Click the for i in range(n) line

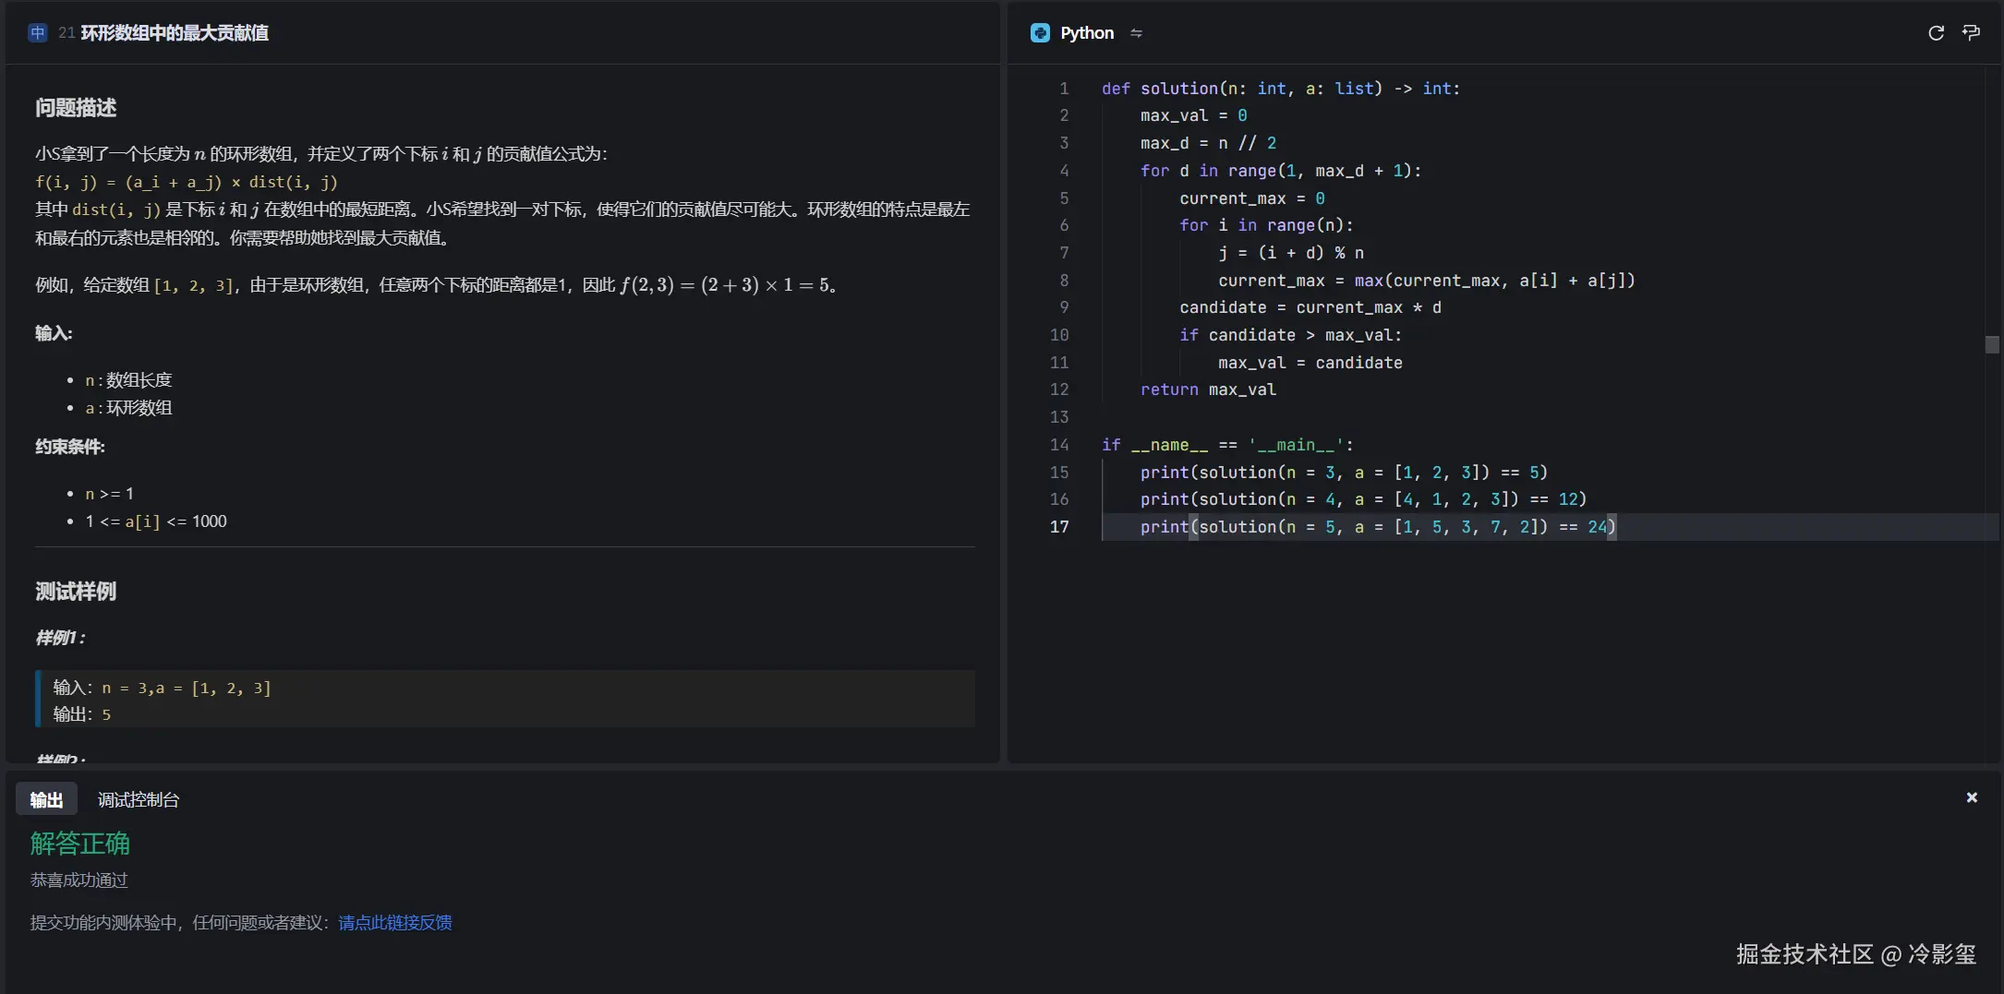(x=1266, y=225)
